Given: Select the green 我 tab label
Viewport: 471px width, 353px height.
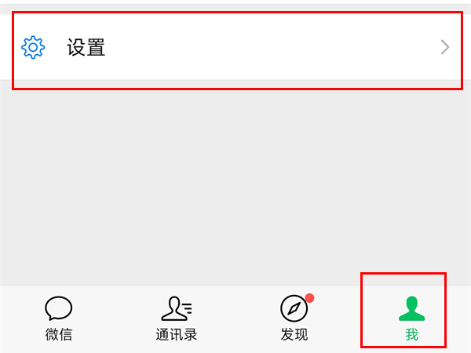Looking at the screenshot, I should coord(412,334).
